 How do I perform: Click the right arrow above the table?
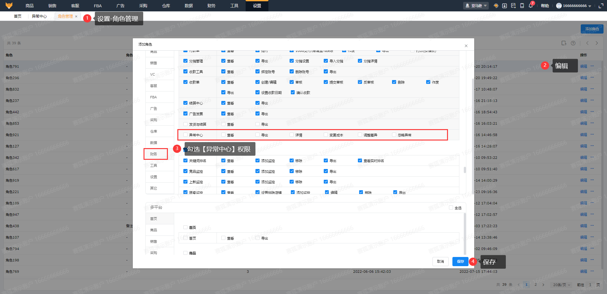click(x=597, y=43)
